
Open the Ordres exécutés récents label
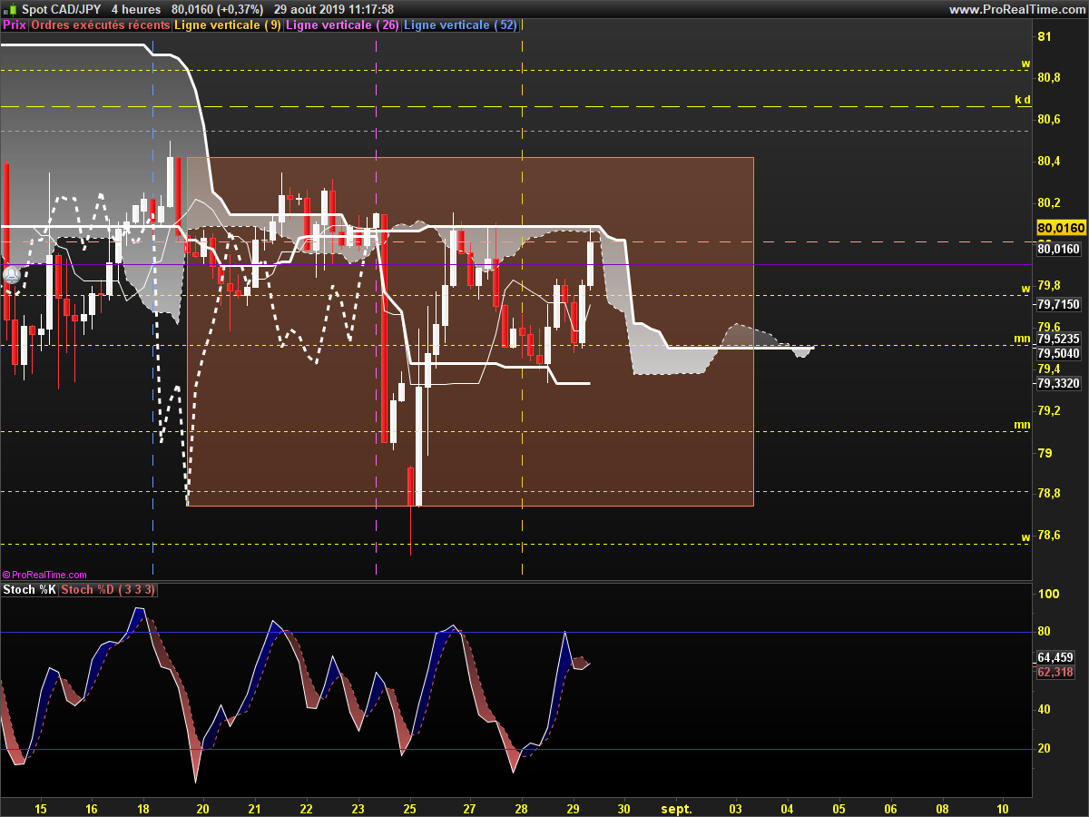(100, 25)
